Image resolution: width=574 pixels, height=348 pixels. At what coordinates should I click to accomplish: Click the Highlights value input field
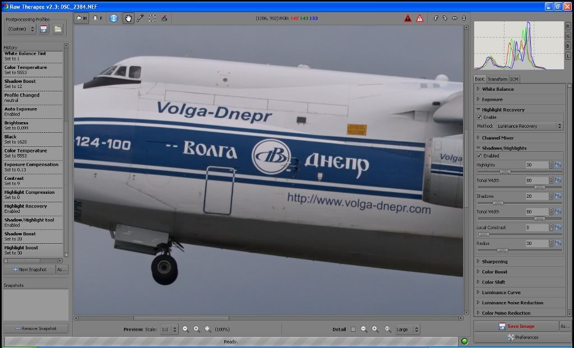pos(536,165)
